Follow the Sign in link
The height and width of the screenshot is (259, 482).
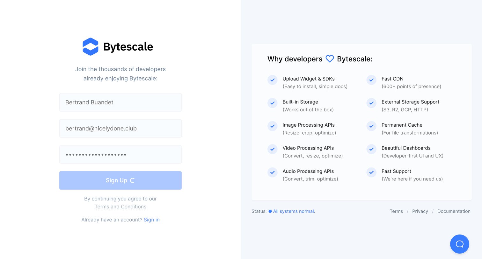tap(152, 220)
